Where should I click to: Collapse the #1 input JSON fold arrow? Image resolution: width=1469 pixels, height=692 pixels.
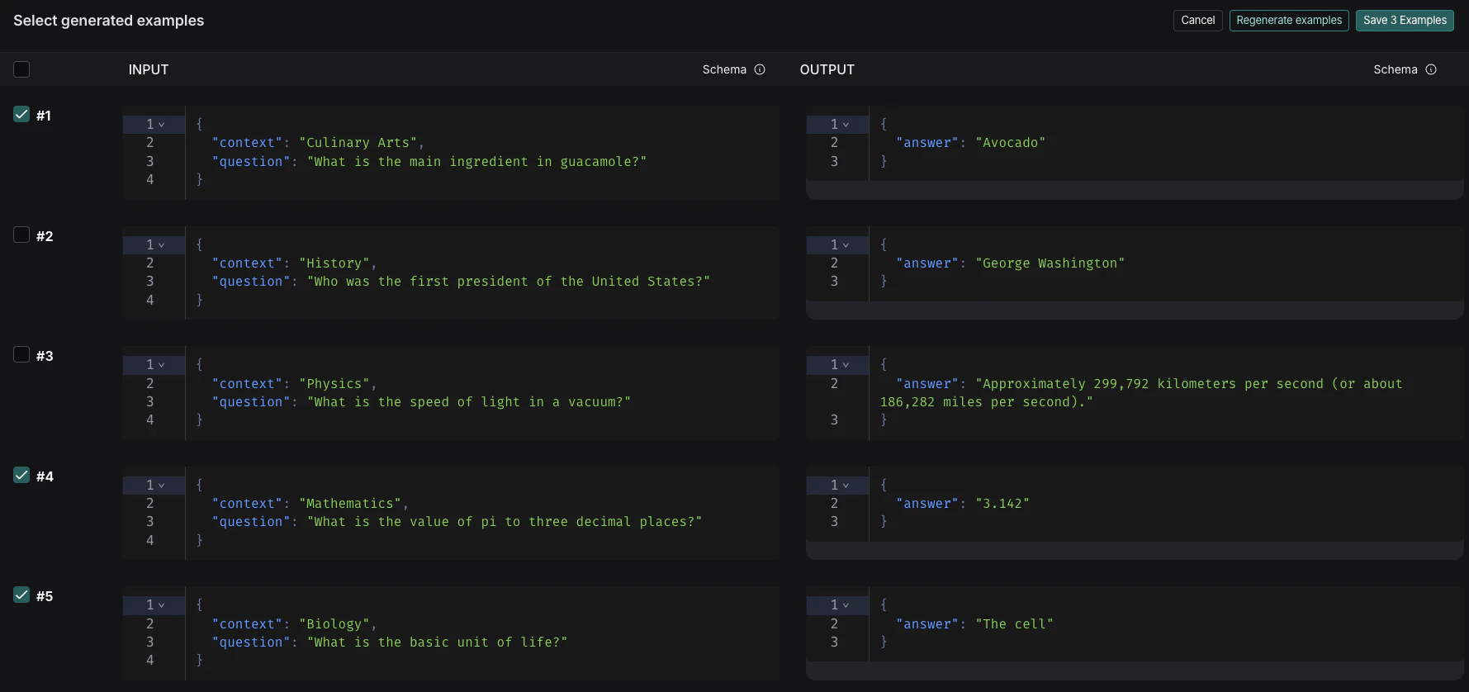tap(162, 125)
